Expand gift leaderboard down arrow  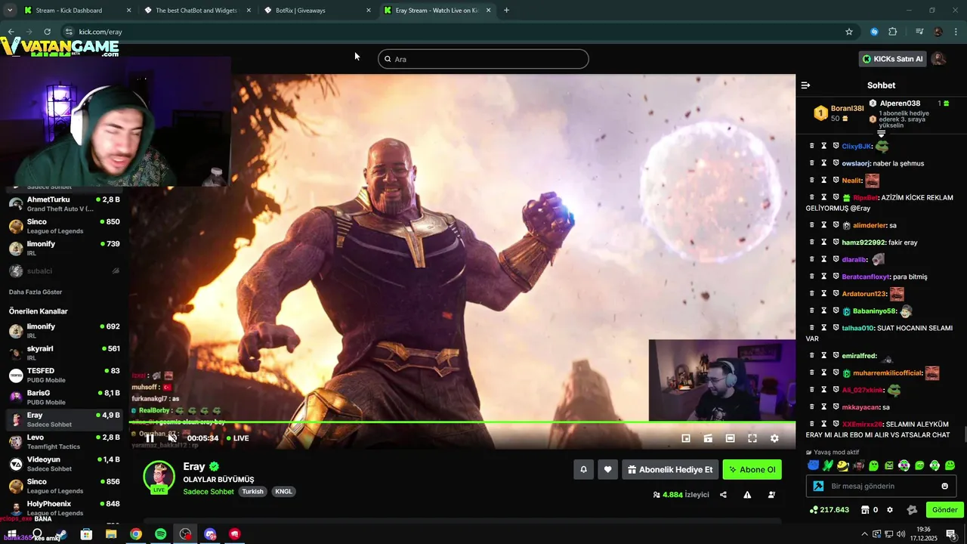[881, 134]
